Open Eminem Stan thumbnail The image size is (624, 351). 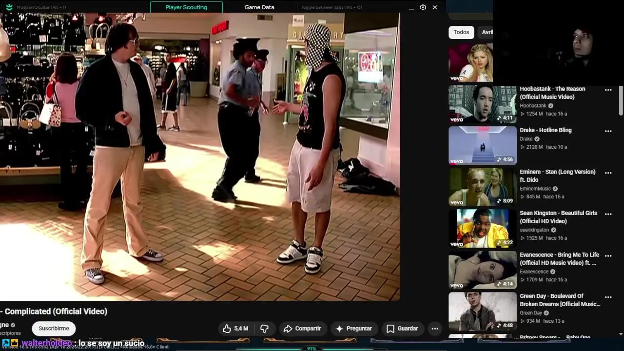click(x=483, y=187)
